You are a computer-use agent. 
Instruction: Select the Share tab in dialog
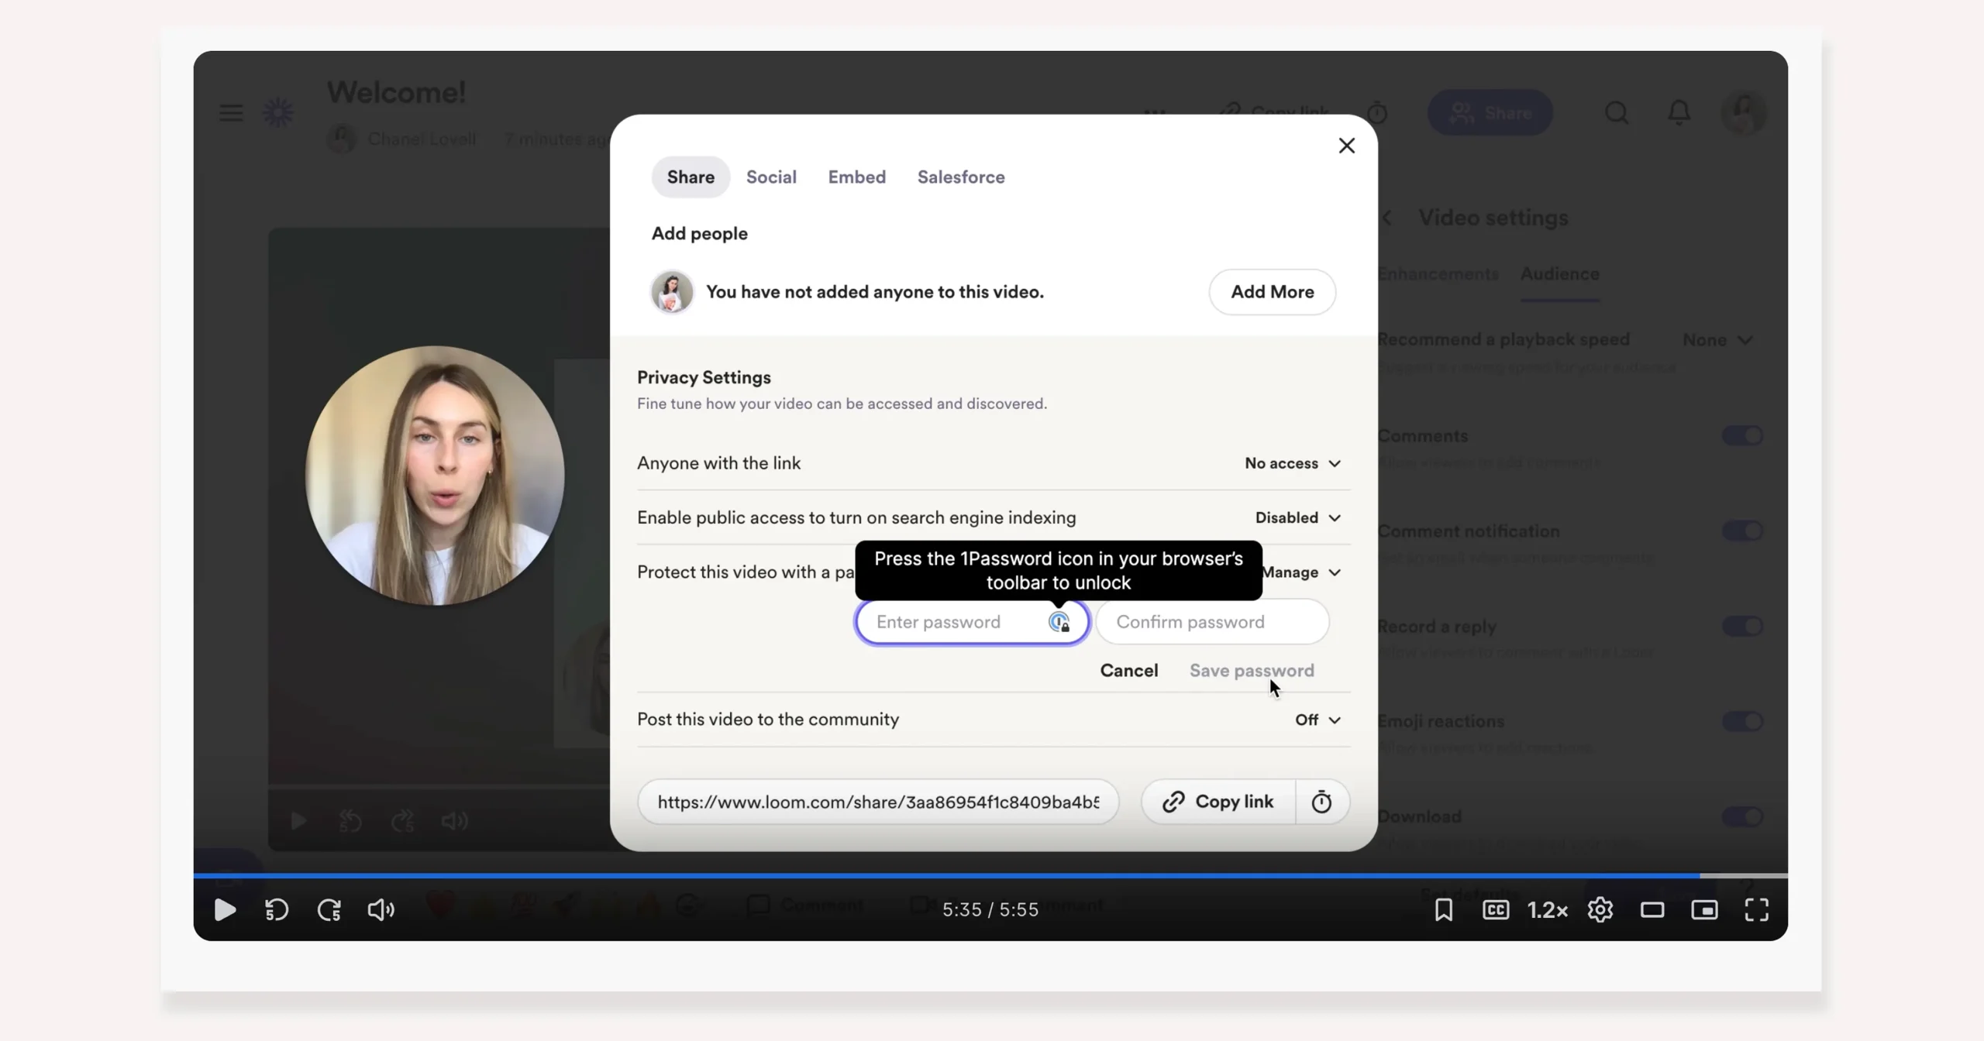tap(691, 177)
